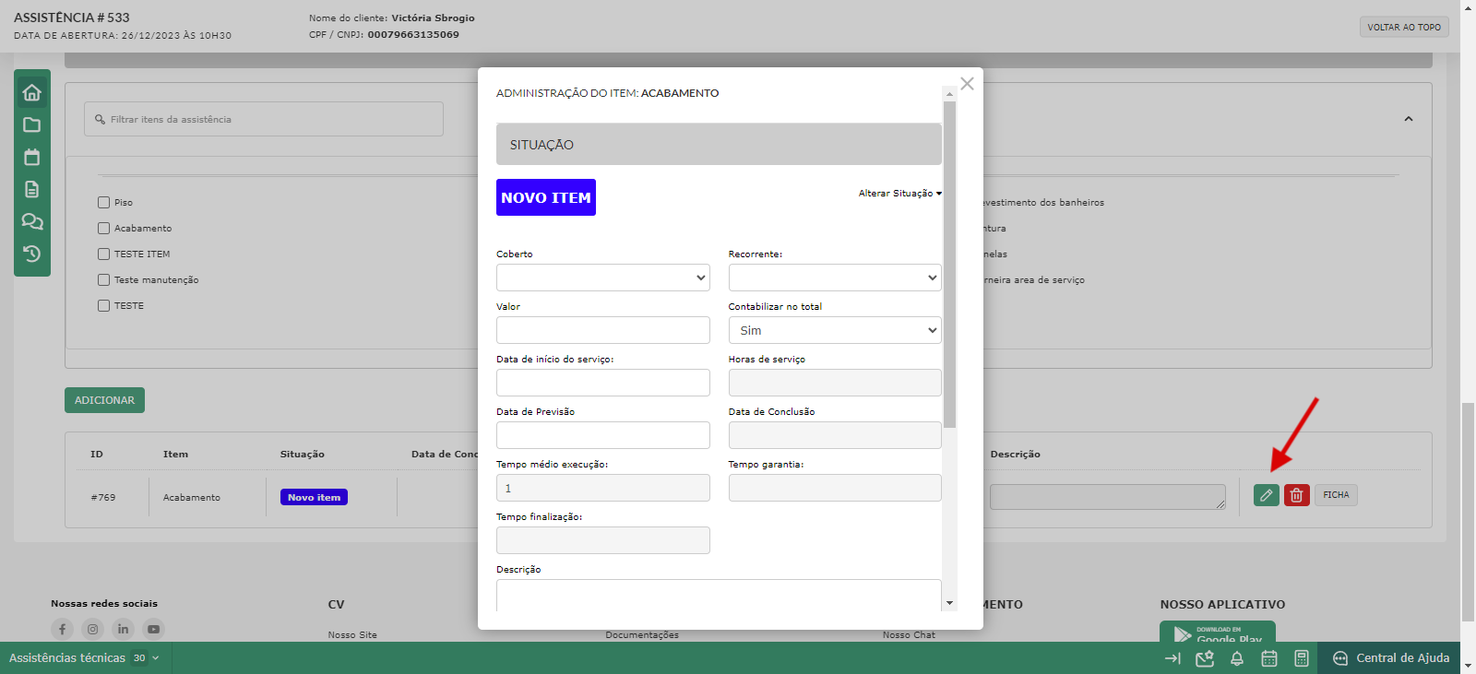This screenshot has width=1476, height=674.
Task: Check the Teste manutenção checkbox
Action: coord(103,279)
